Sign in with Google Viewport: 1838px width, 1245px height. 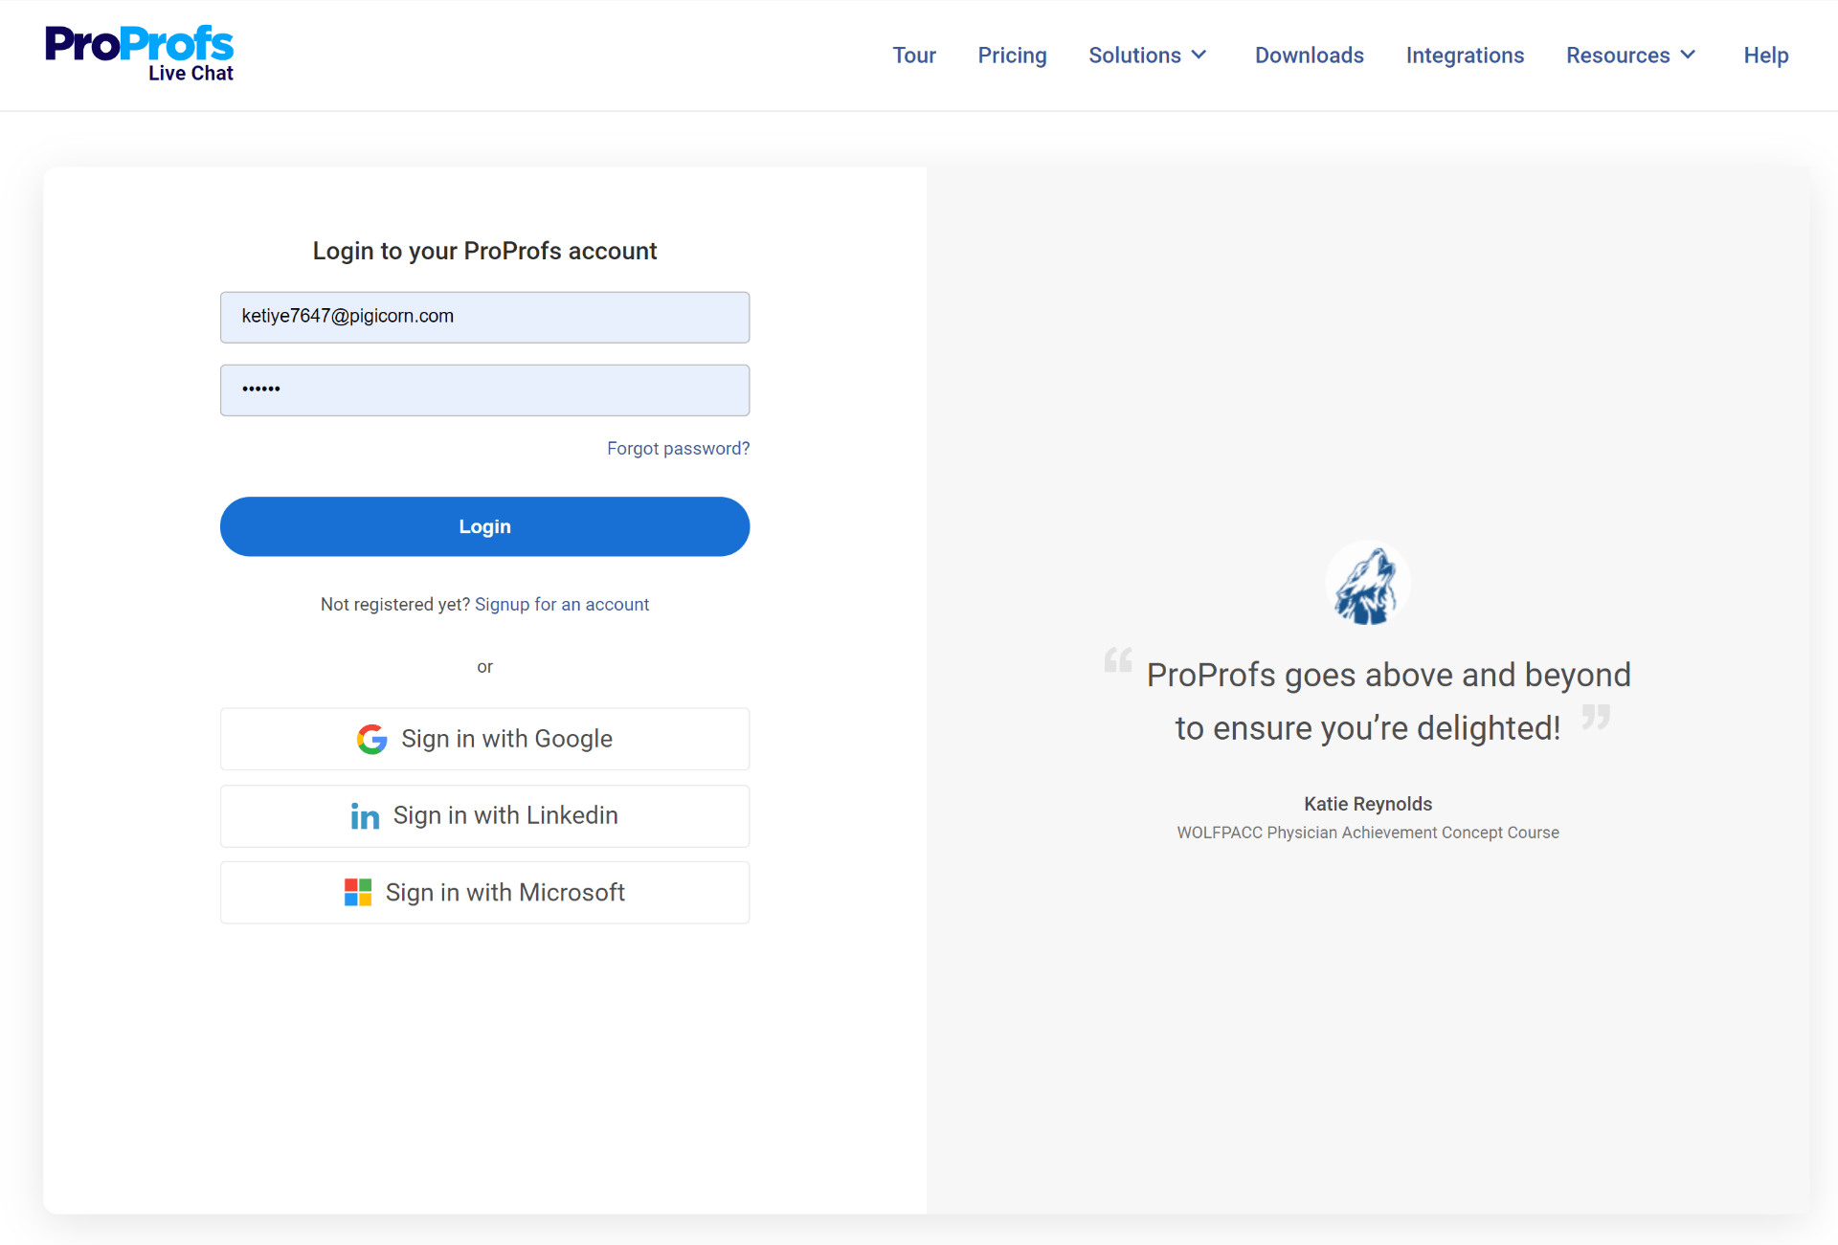484,739
